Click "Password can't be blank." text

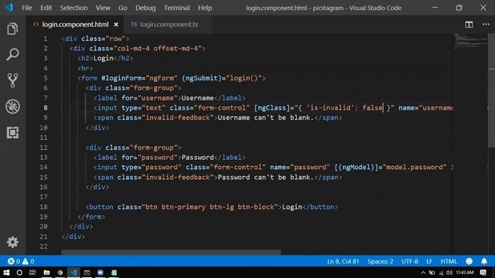coord(265,177)
